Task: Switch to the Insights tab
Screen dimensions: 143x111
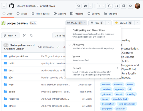Action: 111,14
